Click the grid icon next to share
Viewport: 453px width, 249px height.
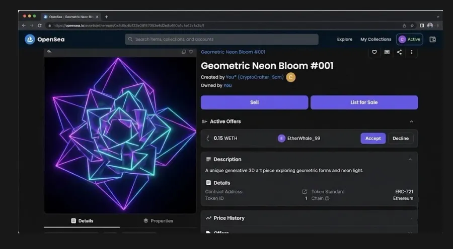click(387, 52)
